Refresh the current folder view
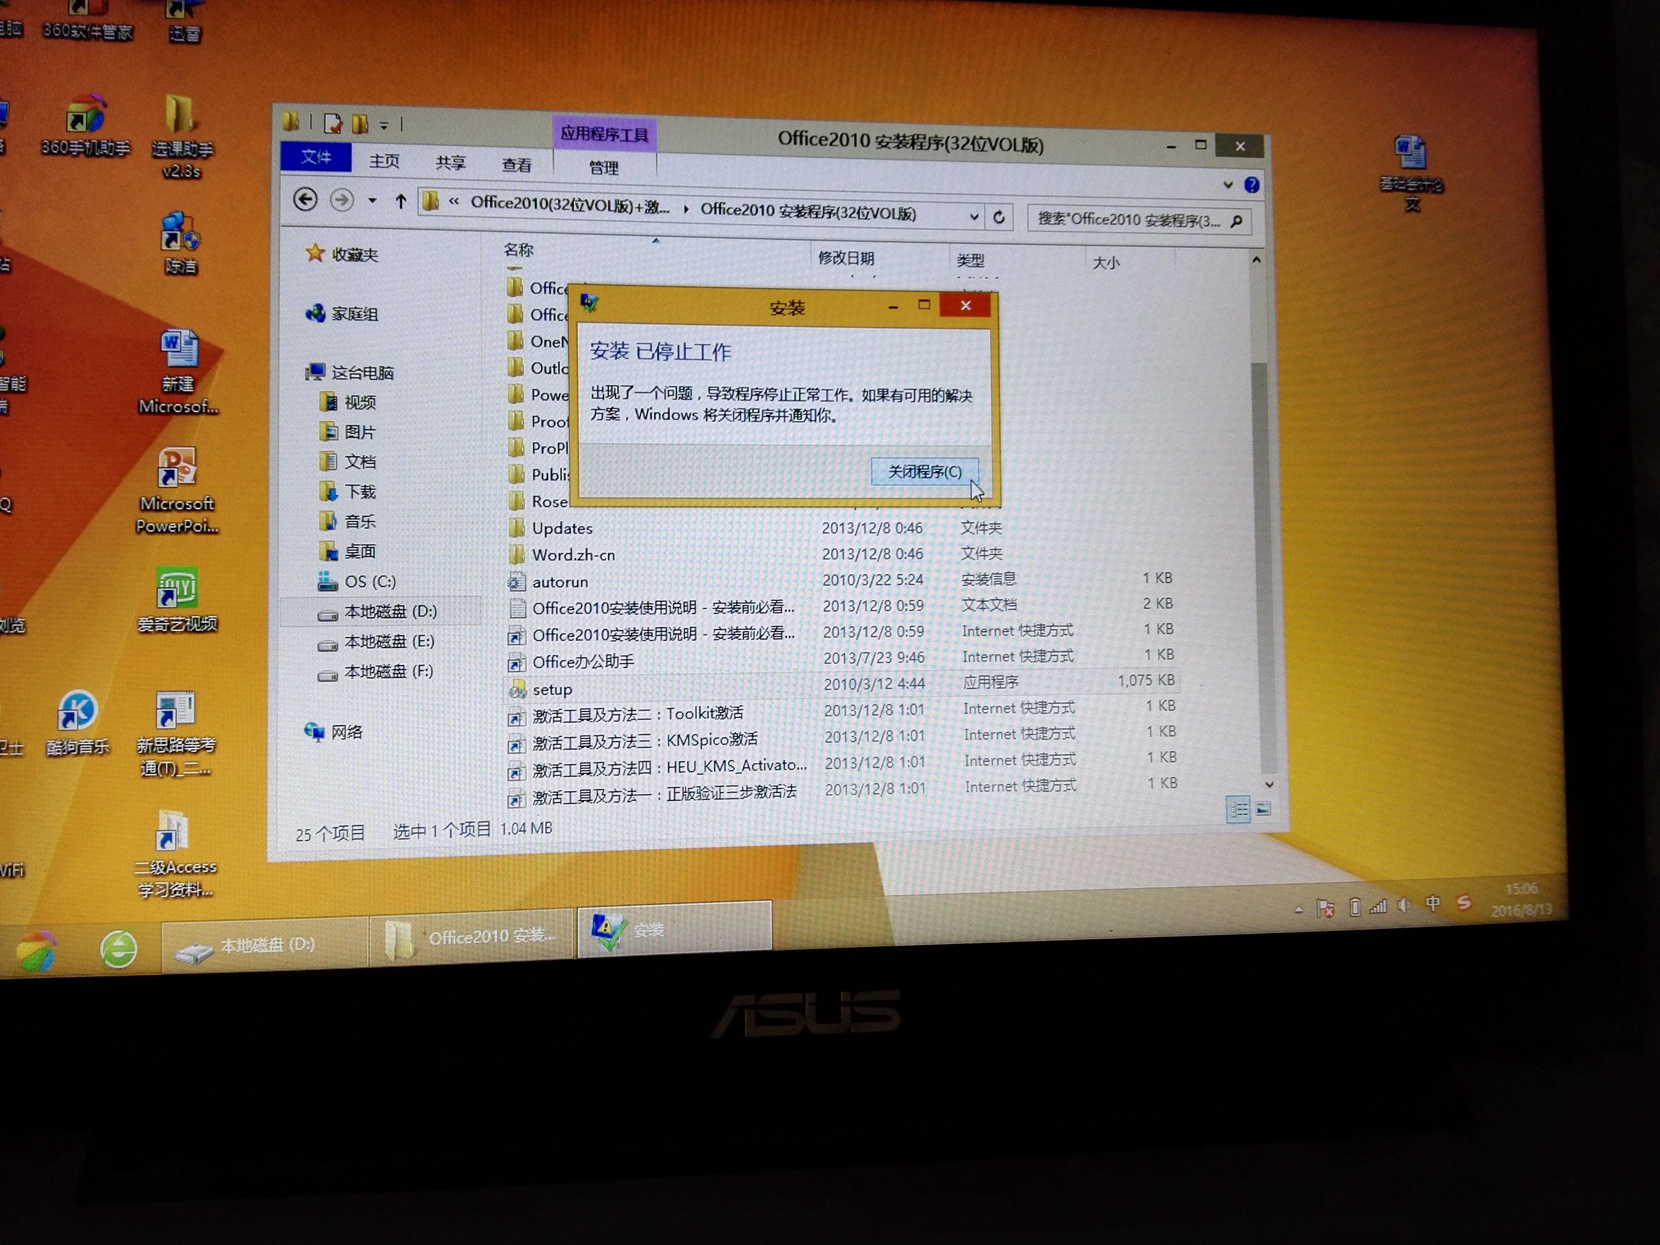This screenshot has height=1245, width=1660. click(999, 218)
